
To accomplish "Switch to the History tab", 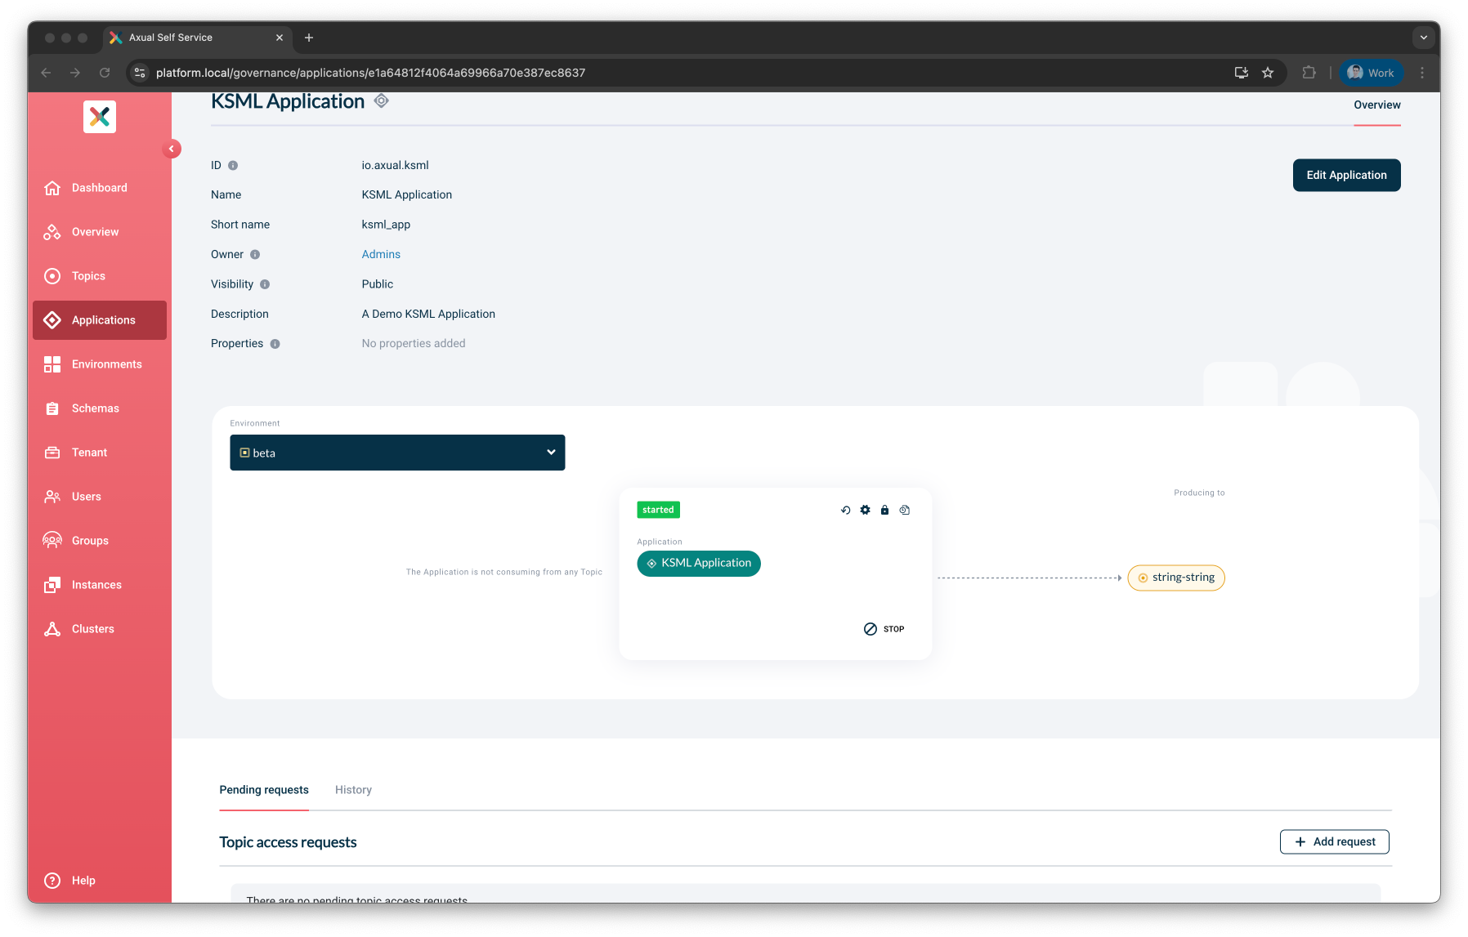I will coord(352,789).
